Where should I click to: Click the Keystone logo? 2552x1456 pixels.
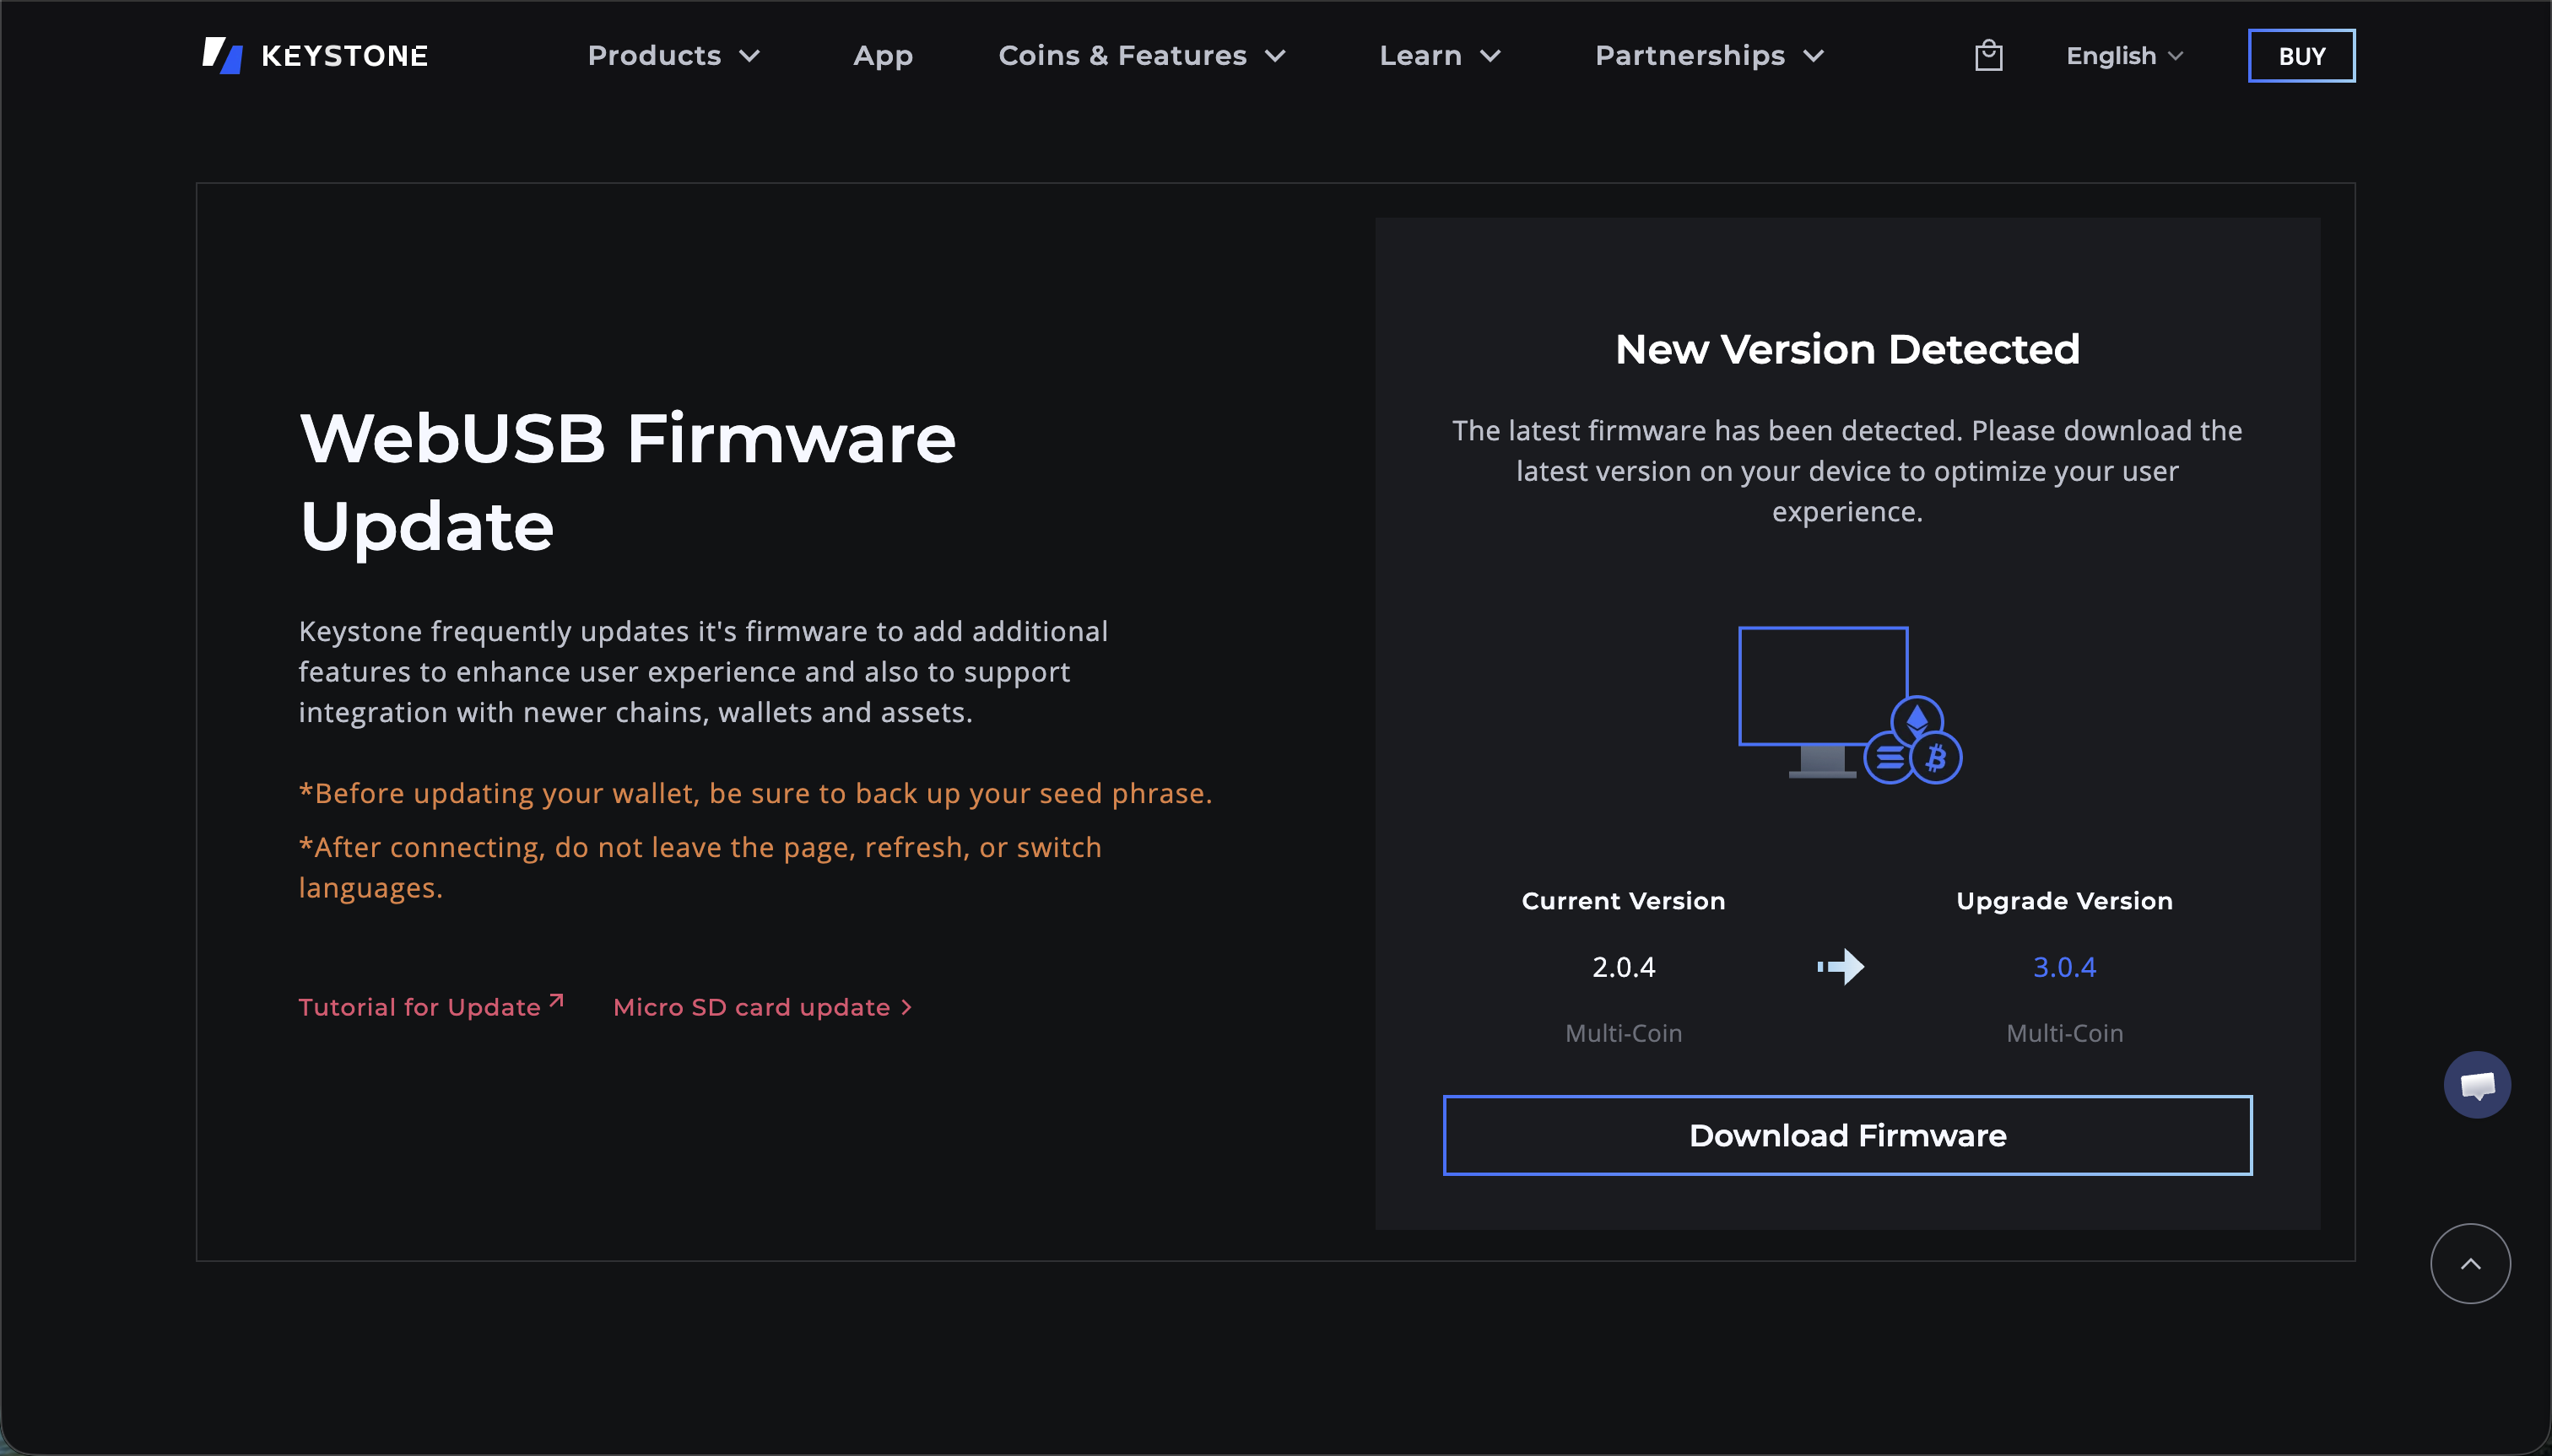pos(314,55)
